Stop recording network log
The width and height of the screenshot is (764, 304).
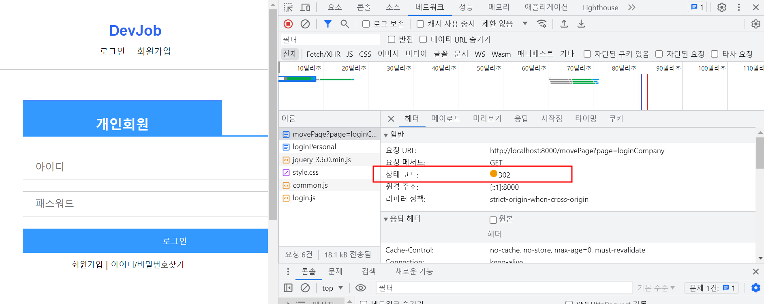[288, 24]
